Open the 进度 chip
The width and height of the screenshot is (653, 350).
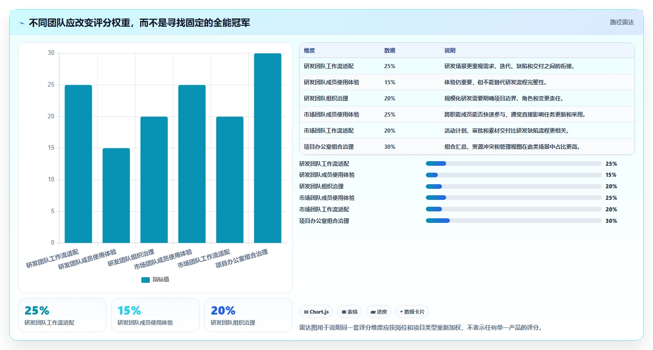pyautogui.click(x=379, y=312)
